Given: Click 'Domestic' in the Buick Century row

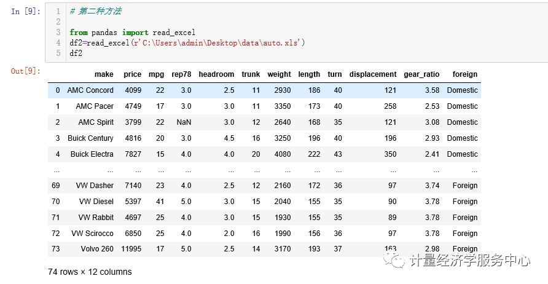Looking at the screenshot, I should coord(462,138).
